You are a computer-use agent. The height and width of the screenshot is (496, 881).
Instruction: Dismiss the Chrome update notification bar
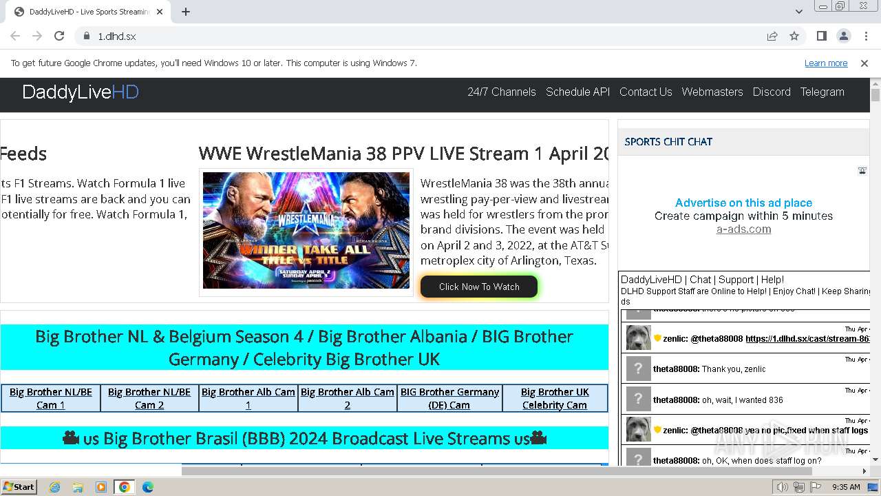[x=864, y=63]
